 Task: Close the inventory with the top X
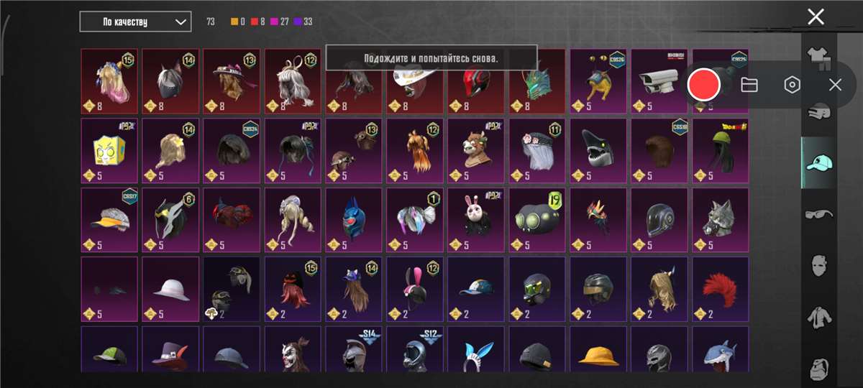point(816,17)
